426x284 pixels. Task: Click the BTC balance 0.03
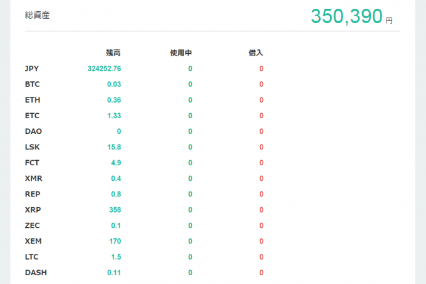[x=114, y=84]
